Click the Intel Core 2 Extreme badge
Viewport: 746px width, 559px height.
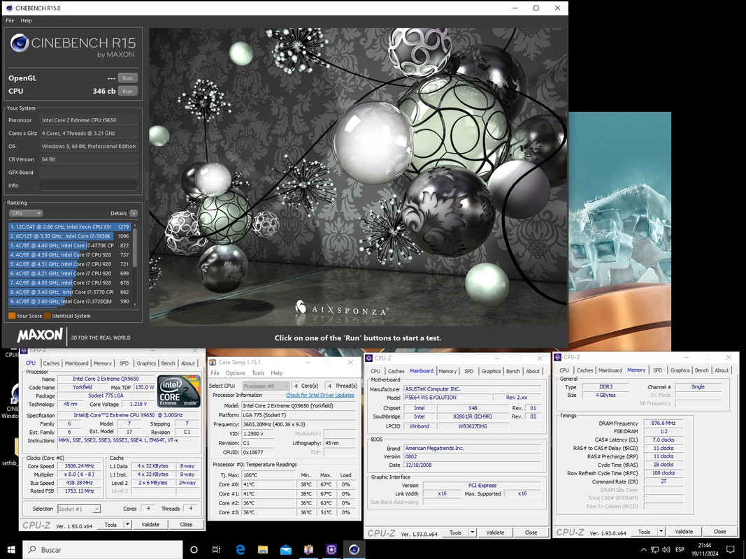(179, 391)
